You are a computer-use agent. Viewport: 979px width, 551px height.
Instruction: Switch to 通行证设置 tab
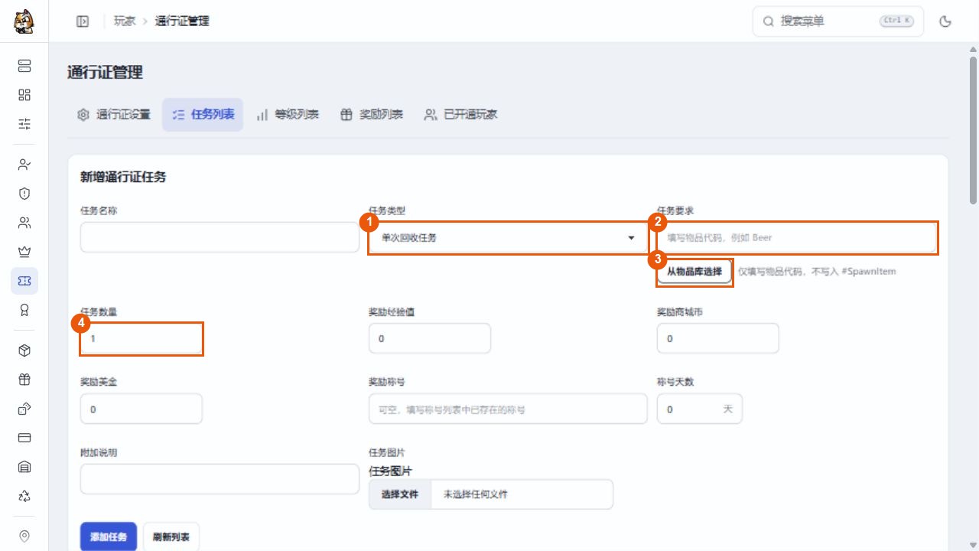114,115
